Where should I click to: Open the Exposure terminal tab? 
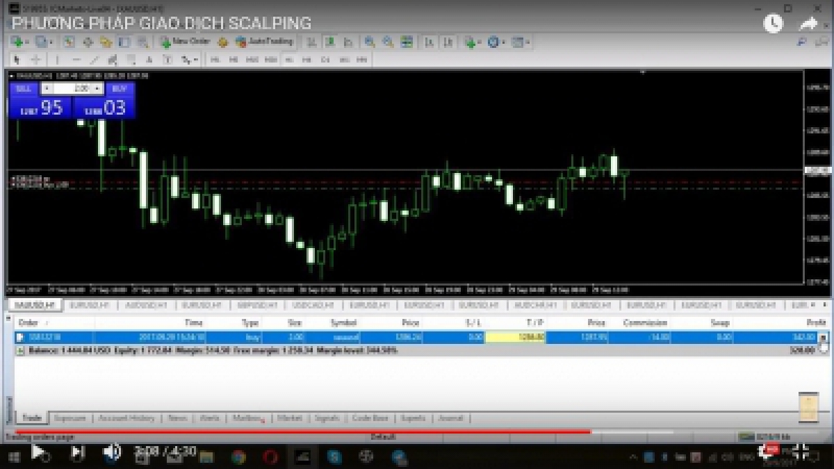[70, 418]
